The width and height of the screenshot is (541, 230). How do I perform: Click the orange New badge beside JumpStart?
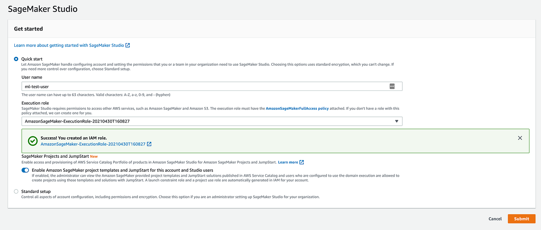94,157
